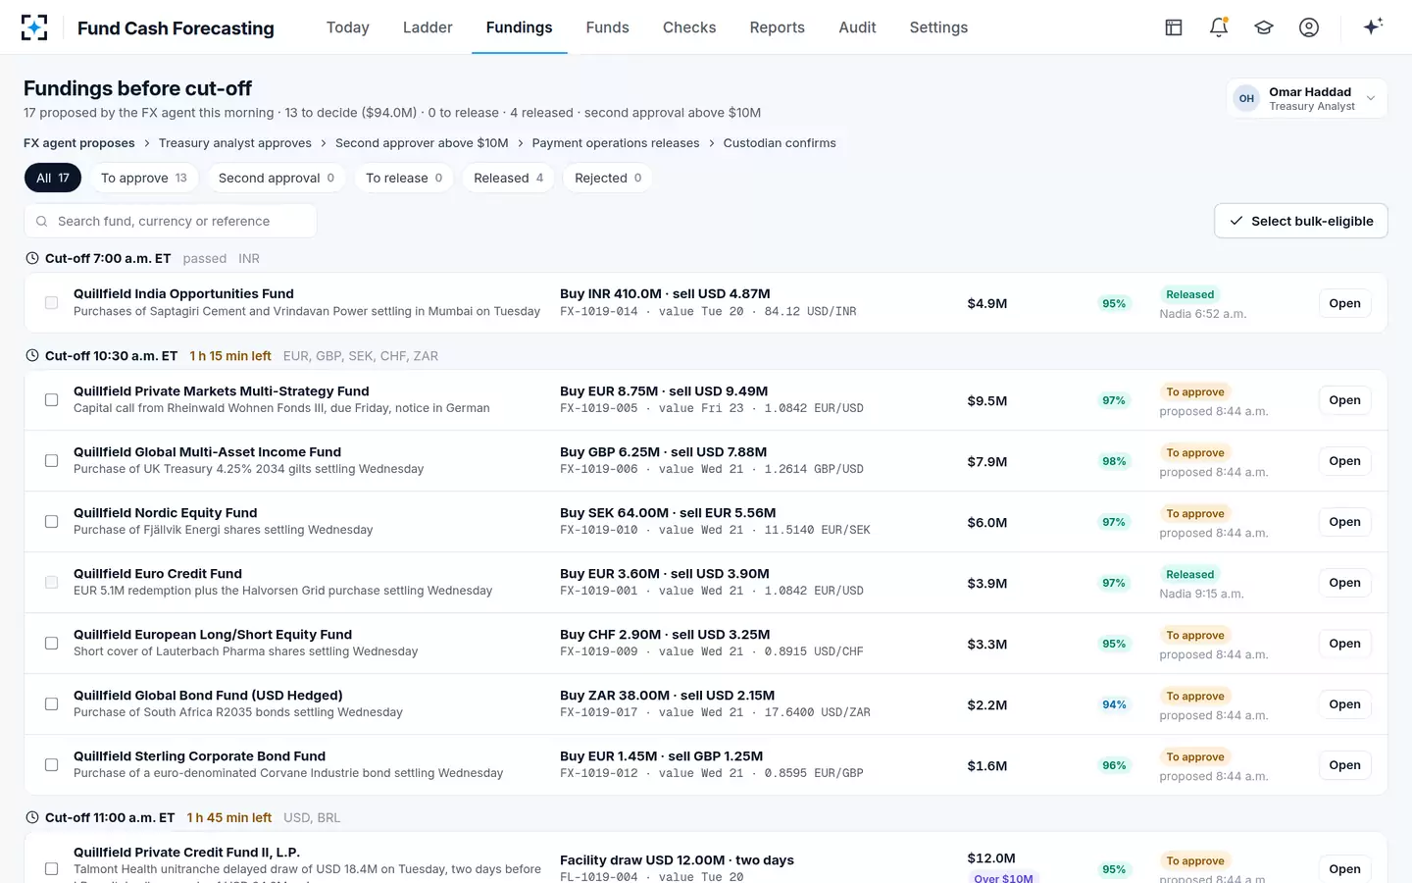Click the OH avatar badge
The image size is (1412, 883).
(1246, 98)
